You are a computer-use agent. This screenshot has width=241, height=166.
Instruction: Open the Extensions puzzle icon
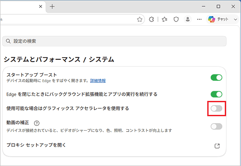(152, 19)
